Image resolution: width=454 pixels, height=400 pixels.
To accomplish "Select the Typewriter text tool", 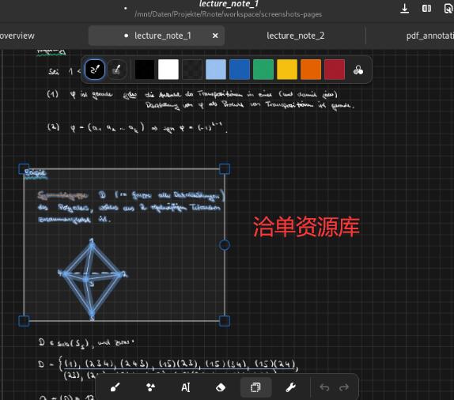I will (186, 387).
